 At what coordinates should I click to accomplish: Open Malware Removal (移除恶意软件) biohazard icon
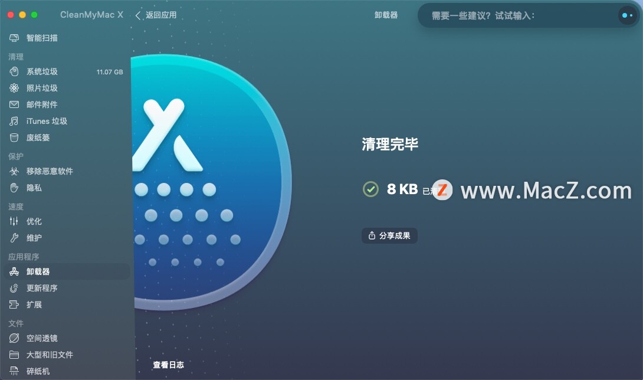pos(14,171)
